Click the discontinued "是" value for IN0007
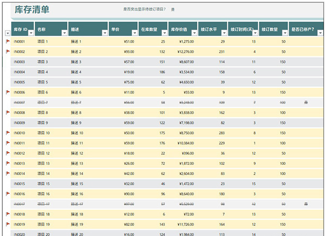The image size is (326, 236). point(306,102)
